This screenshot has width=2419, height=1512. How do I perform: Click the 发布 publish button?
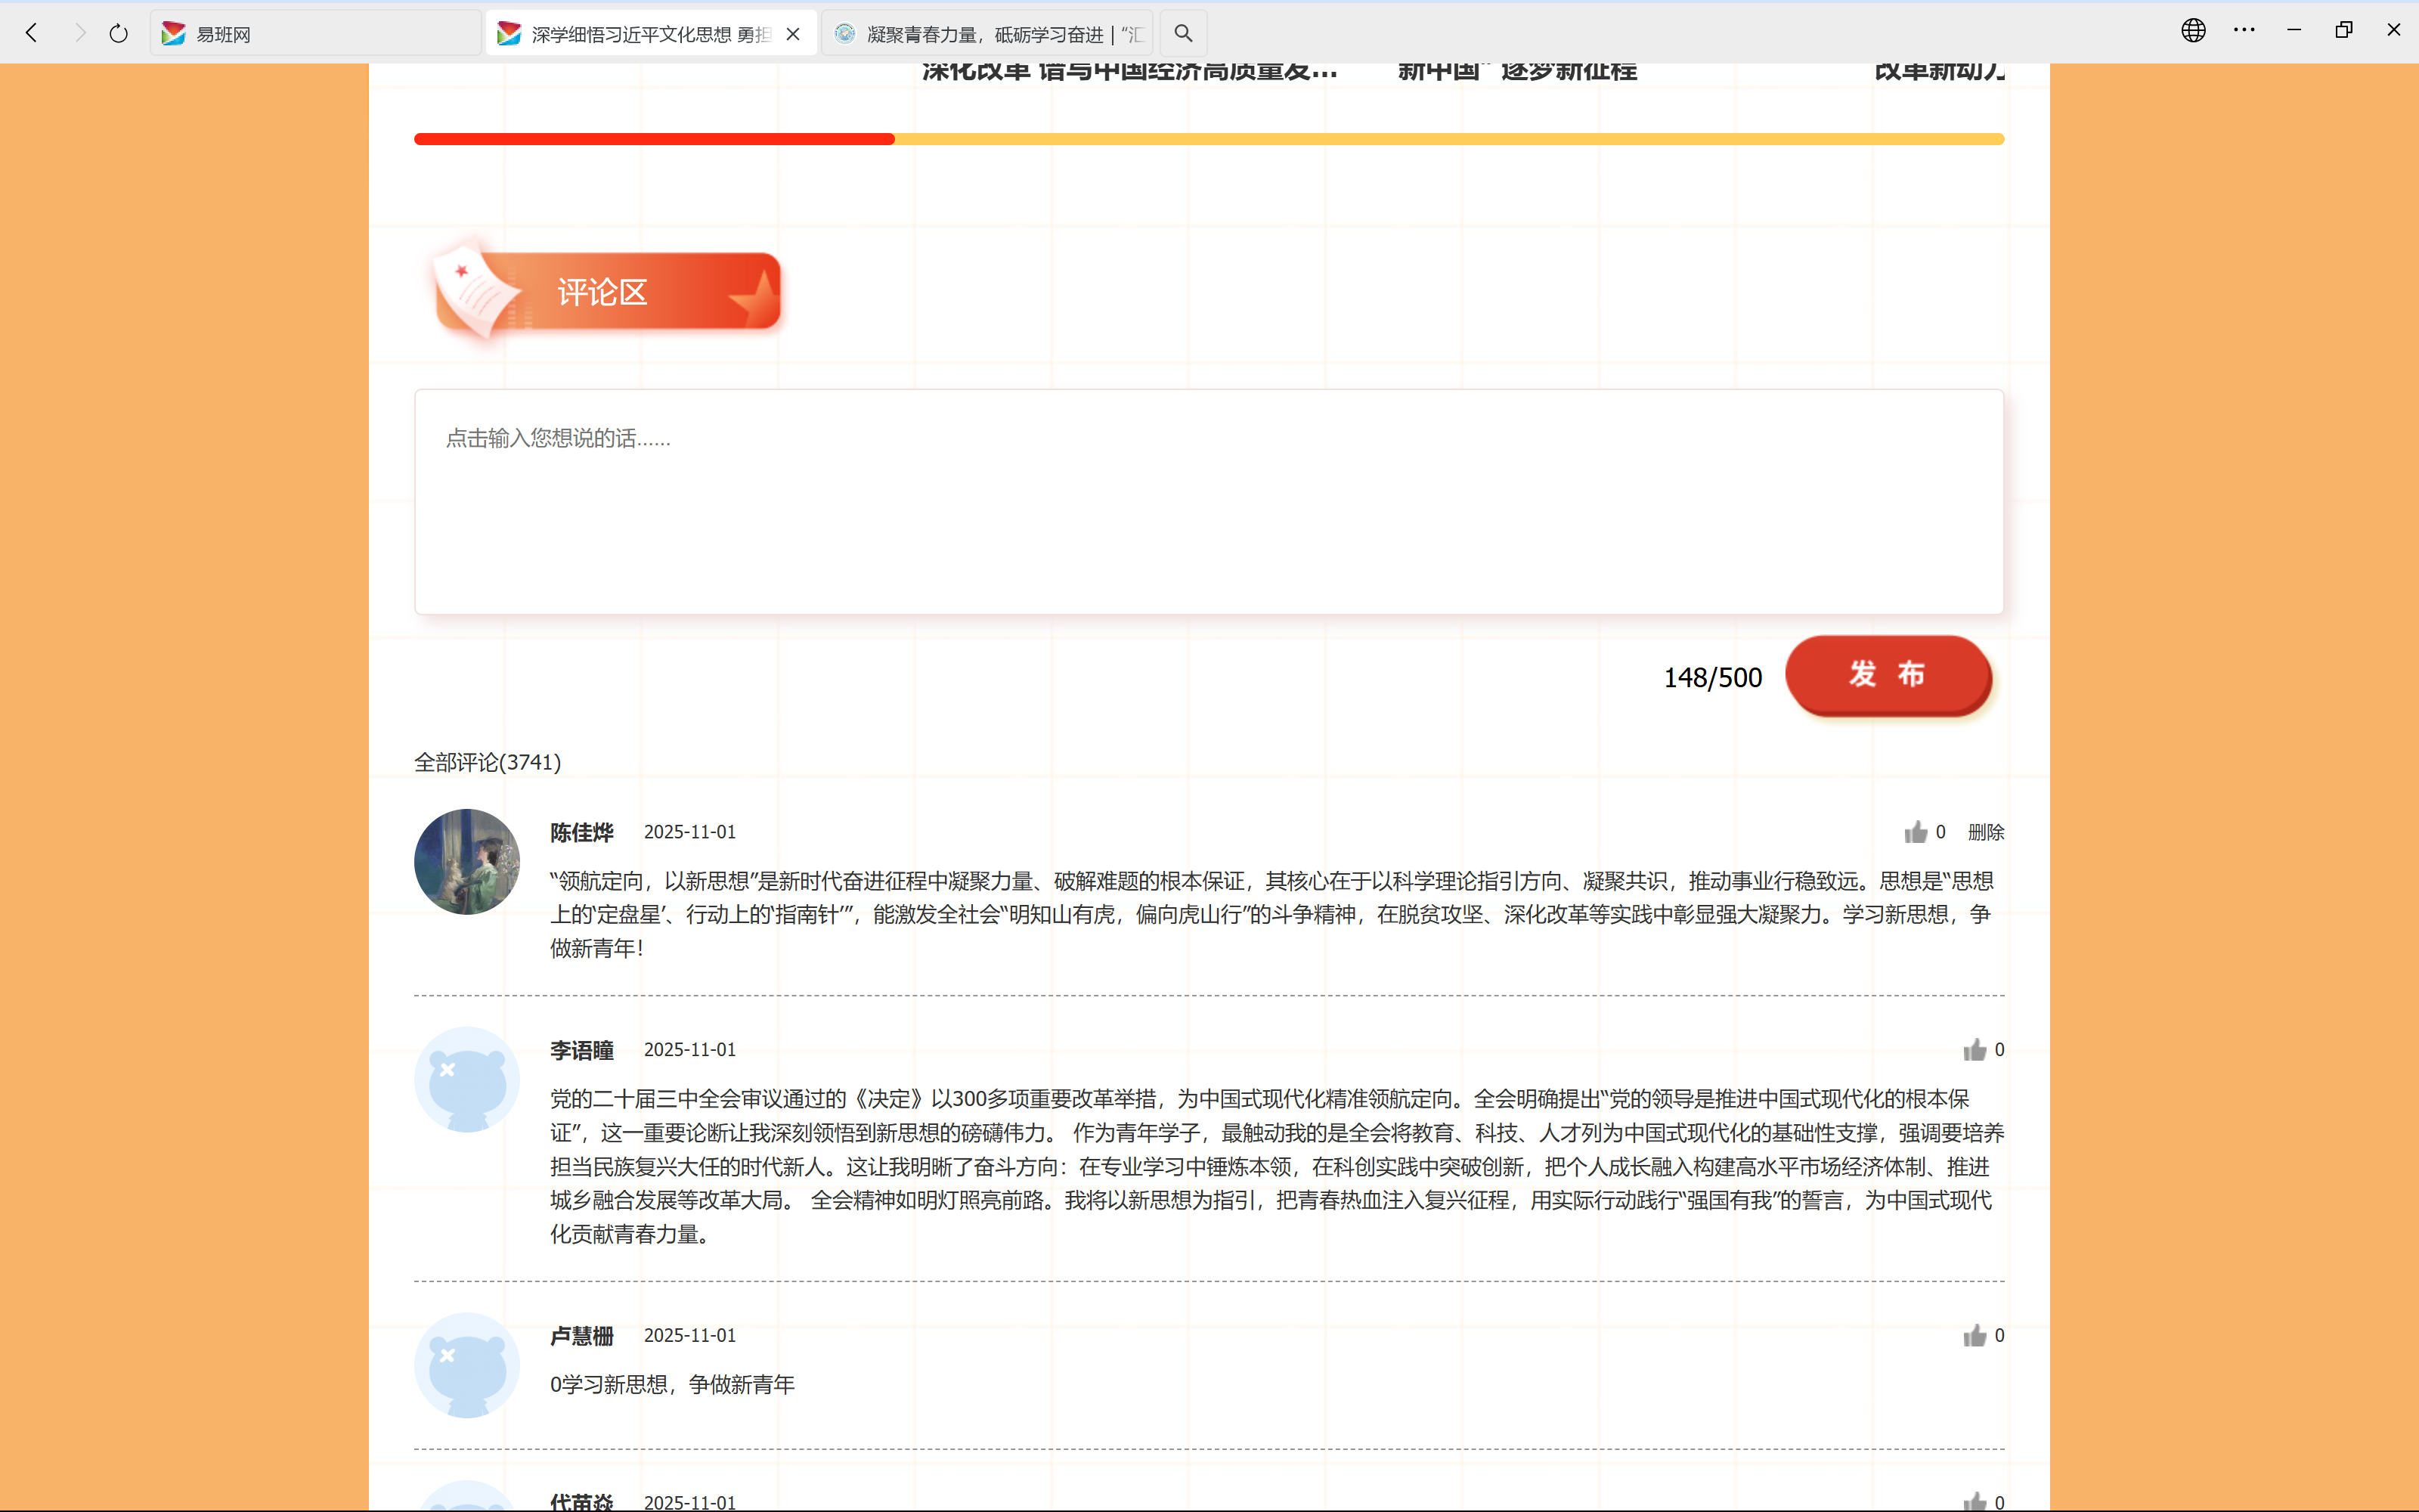click(x=1888, y=675)
